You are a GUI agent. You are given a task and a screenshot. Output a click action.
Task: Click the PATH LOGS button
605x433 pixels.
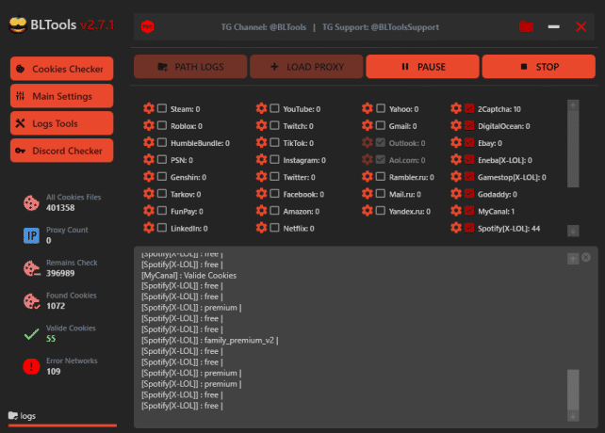(190, 67)
